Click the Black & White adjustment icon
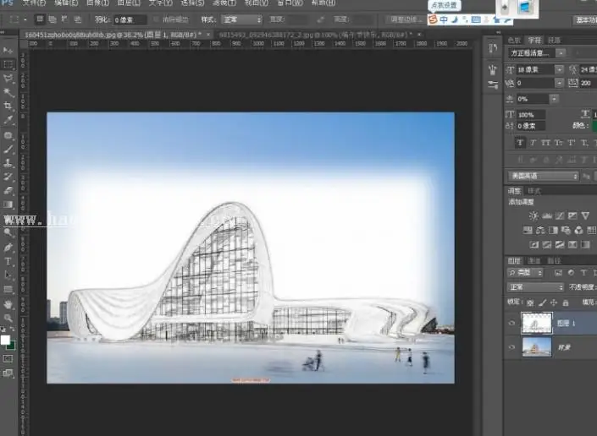597x436 pixels. [553, 230]
